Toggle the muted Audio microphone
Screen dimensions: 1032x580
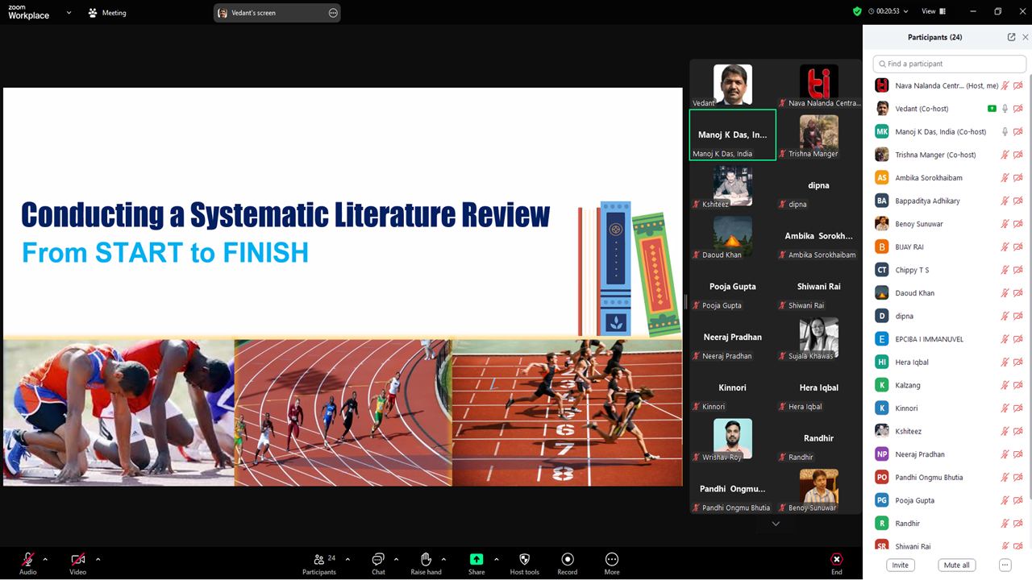(28, 559)
